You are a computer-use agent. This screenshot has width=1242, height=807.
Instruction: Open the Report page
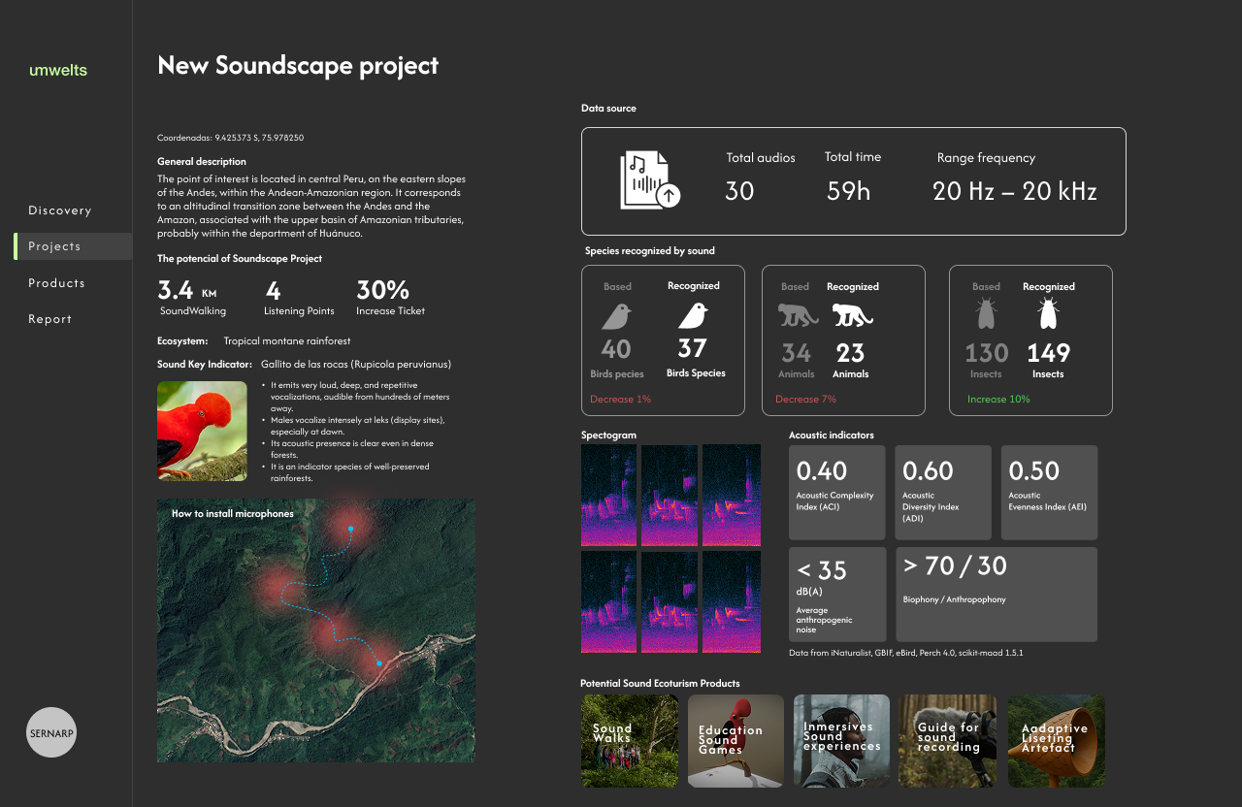(50, 319)
